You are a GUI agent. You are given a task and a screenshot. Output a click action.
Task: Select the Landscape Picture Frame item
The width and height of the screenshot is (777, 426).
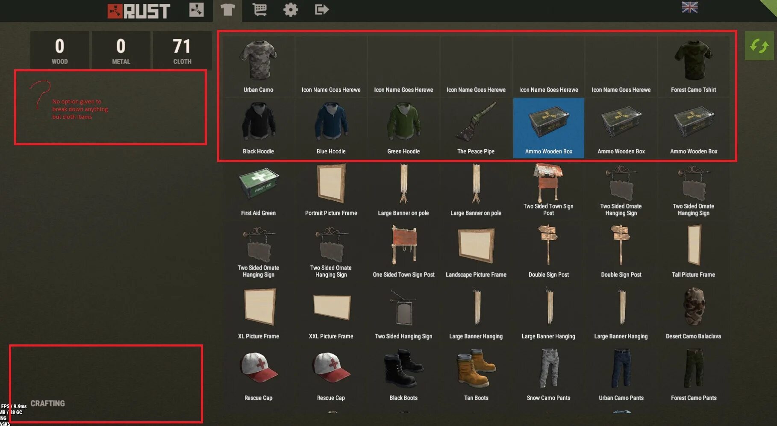click(476, 251)
